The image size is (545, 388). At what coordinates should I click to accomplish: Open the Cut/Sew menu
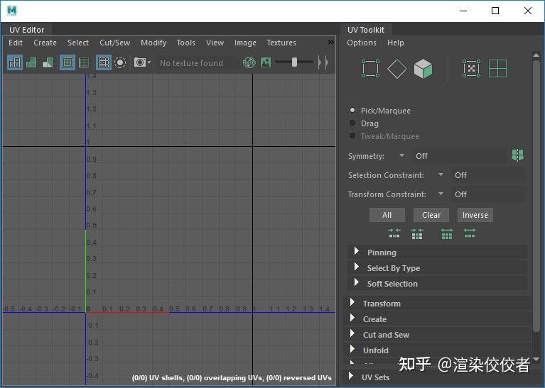coord(114,43)
